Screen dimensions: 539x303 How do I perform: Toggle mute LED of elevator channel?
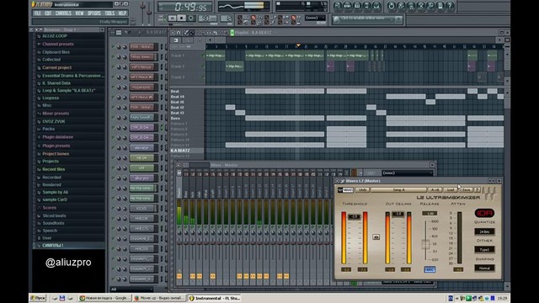[113, 148]
